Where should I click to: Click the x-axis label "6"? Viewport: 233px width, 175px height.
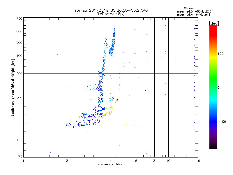pyautogui.click(x=136, y=161)
